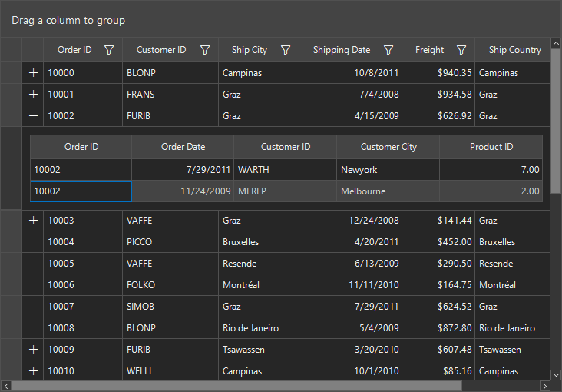Expand details for order 10003
This screenshot has width=562, height=392.
click(x=33, y=221)
